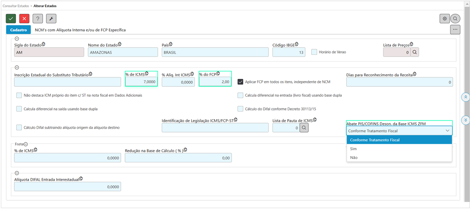Switch to the Cadastro tab
Image resolution: width=470 pixels, height=209 pixels.
point(19,30)
